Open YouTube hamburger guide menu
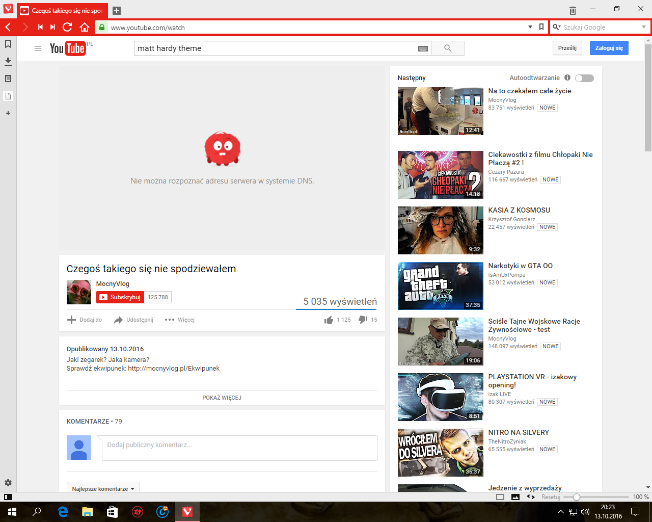This screenshot has height=522, width=652. tap(38, 48)
